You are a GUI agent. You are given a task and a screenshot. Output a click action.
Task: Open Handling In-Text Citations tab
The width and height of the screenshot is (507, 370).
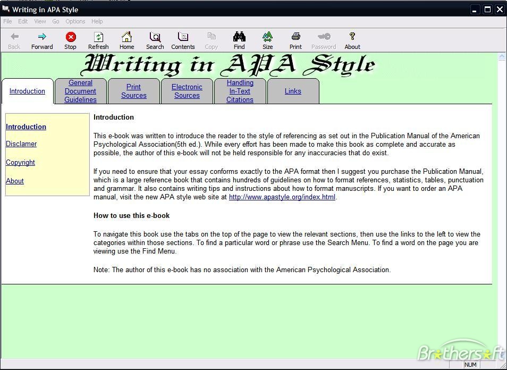click(240, 91)
